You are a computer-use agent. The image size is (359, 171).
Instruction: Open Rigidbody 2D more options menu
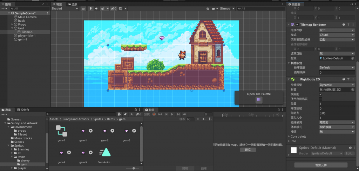point(353,79)
